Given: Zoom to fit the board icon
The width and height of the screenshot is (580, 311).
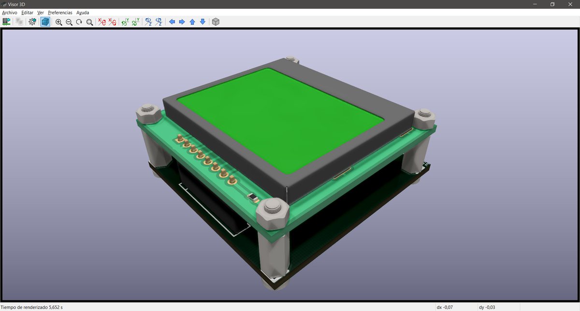Looking at the screenshot, I should 89,22.
